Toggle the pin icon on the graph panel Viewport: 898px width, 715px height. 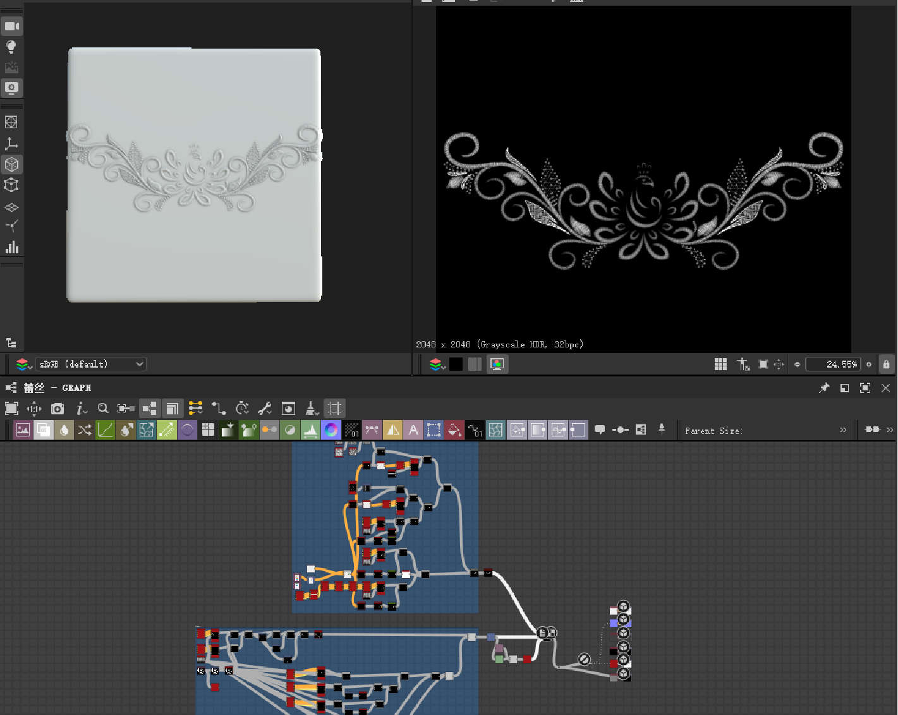point(824,388)
